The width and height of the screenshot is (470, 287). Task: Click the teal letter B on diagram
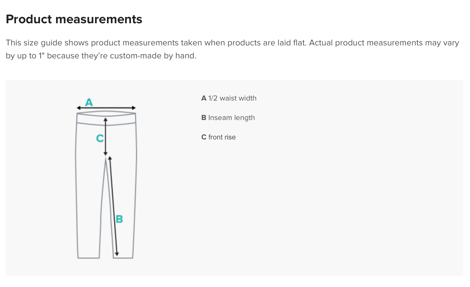pyautogui.click(x=119, y=219)
